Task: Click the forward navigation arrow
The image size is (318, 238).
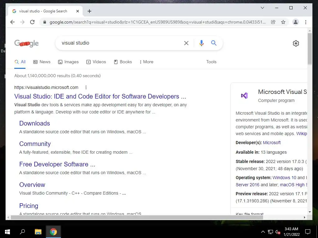Action: click(x=22, y=22)
